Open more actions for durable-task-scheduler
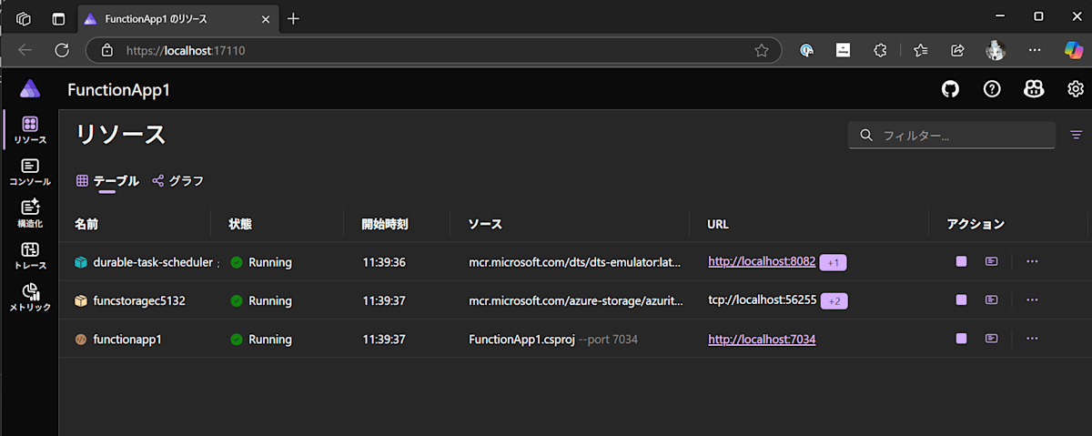Image resolution: width=1092 pixels, height=436 pixels. click(x=1032, y=262)
